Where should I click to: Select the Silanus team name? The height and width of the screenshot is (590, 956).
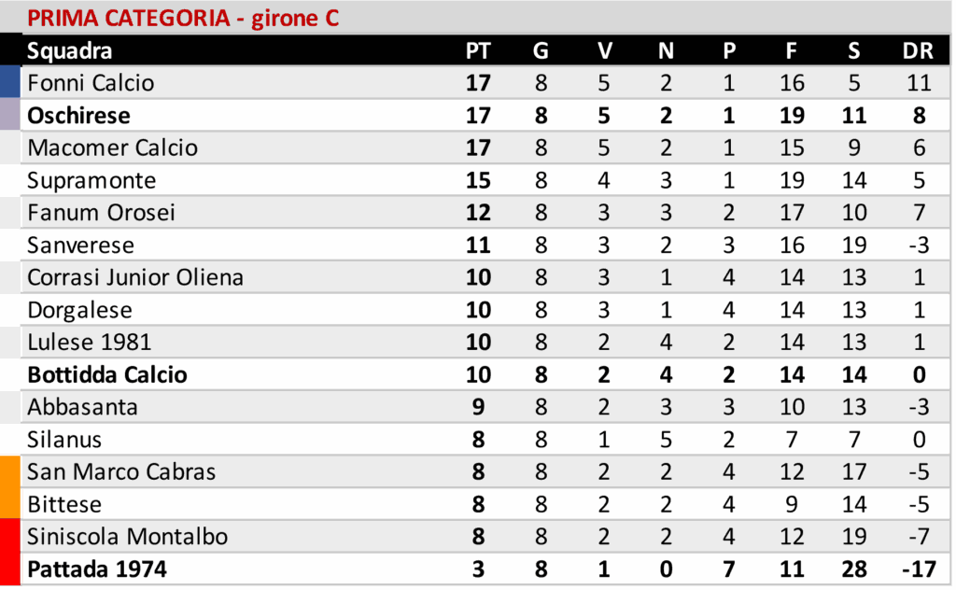coord(64,439)
